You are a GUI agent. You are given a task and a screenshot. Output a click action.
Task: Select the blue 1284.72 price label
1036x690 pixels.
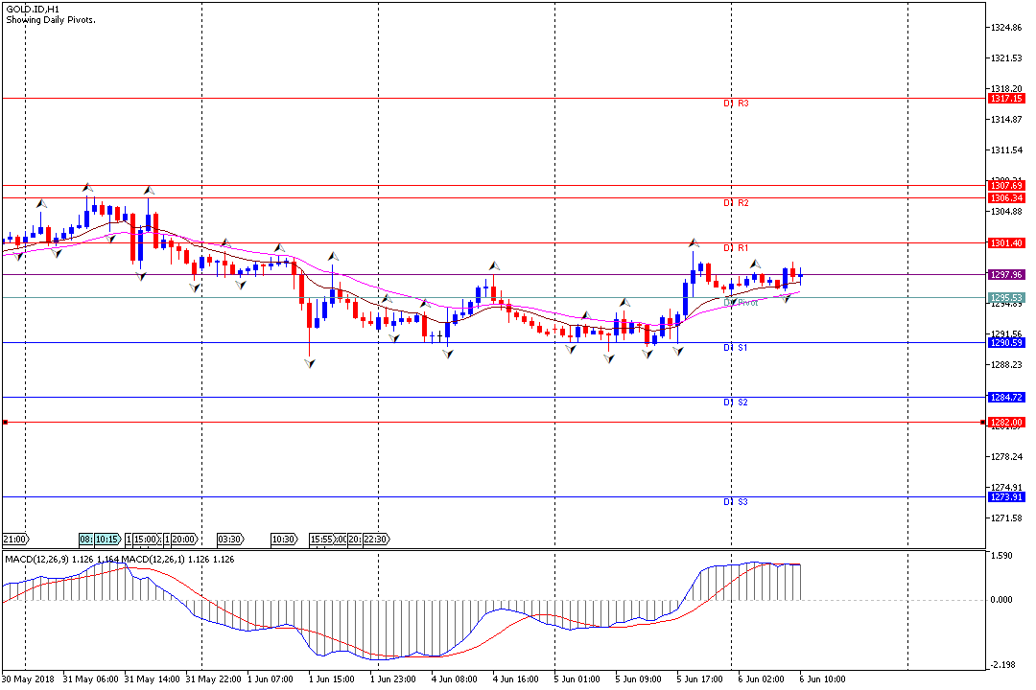coord(1006,398)
